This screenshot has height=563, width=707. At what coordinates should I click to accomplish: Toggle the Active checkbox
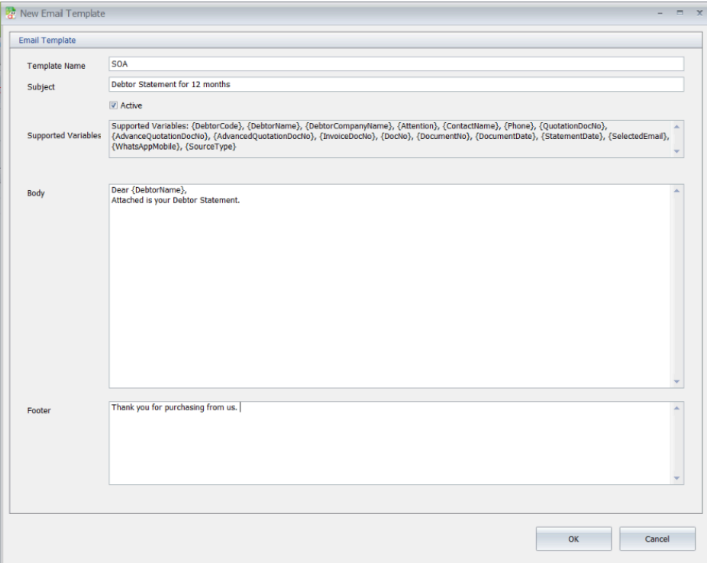(x=113, y=105)
